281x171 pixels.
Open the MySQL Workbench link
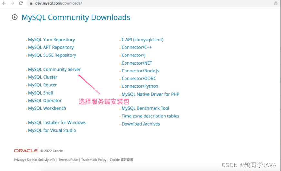pyautogui.click(x=47, y=108)
